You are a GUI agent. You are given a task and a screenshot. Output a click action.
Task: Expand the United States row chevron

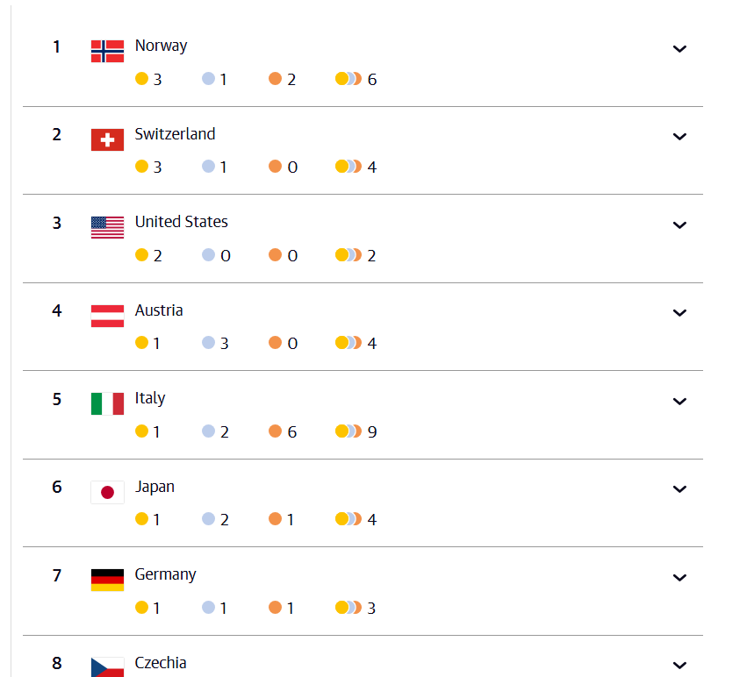[679, 225]
